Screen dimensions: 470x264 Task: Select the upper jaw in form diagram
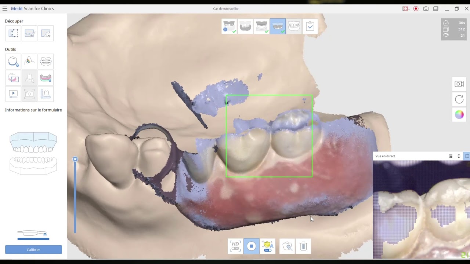coord(33,142)
